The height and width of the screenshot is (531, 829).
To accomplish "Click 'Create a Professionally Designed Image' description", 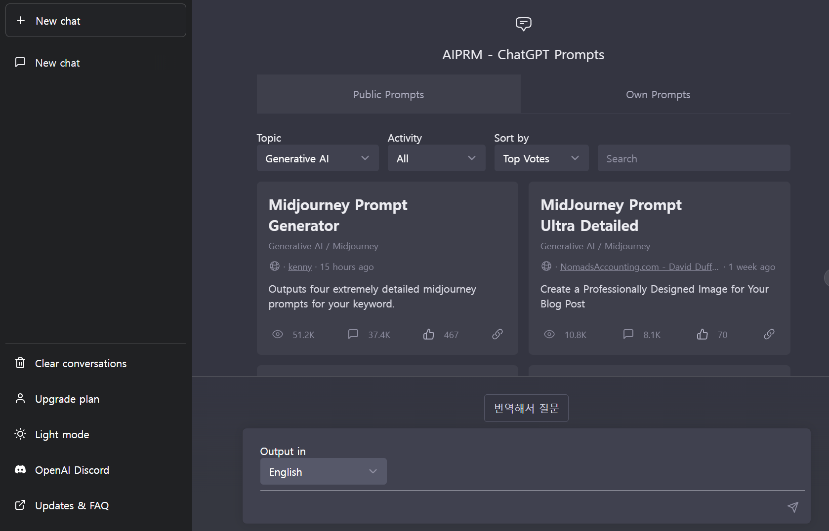I will coord(654,296).
